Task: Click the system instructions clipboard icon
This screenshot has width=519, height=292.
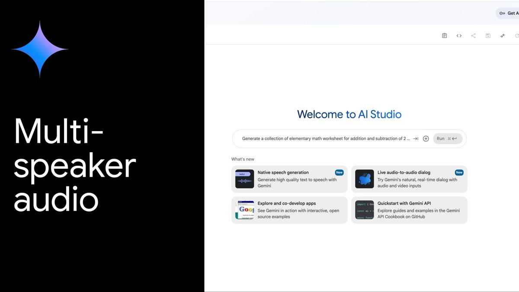Action: [x=444, y=35]
